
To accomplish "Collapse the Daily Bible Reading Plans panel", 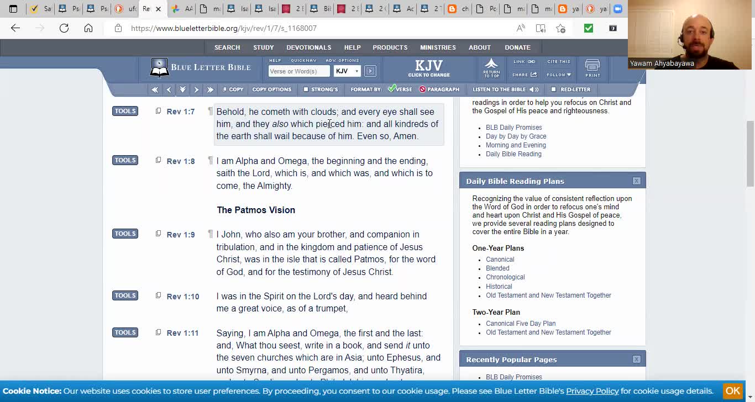I will 636,181.
